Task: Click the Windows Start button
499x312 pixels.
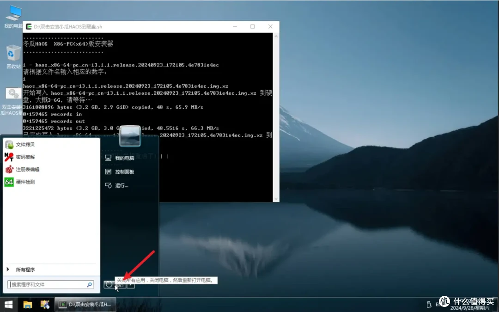Action: coord(8,305)
